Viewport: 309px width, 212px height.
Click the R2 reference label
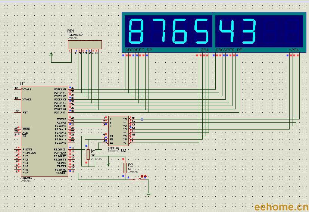coord(131,165)
